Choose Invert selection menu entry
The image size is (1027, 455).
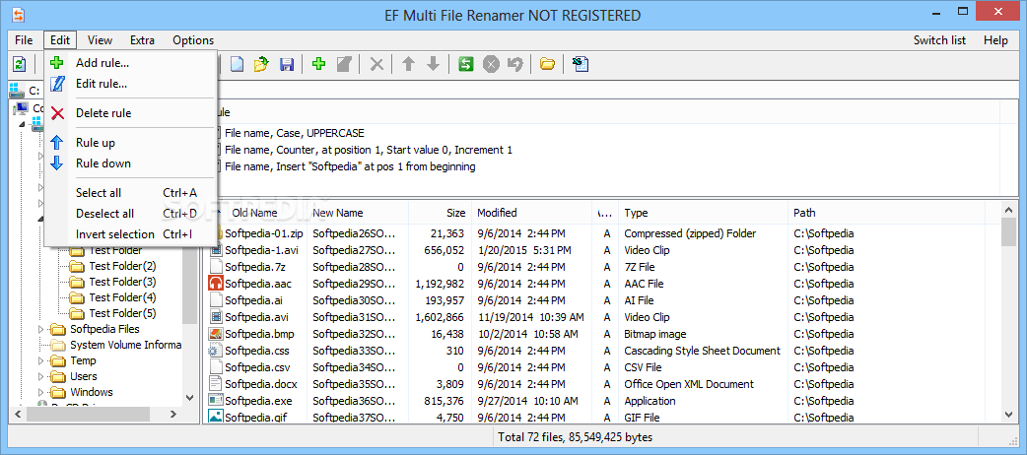point(131,234)
